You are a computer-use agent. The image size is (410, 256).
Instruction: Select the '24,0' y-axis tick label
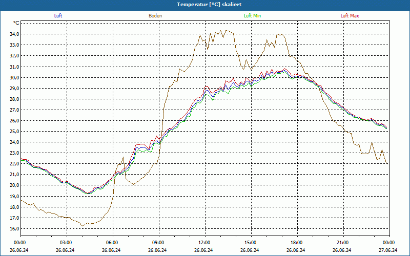tap(14, 142)
